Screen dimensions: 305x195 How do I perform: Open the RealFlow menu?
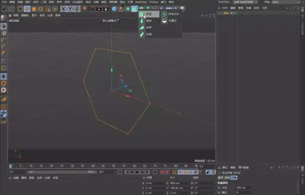point(141,2)
